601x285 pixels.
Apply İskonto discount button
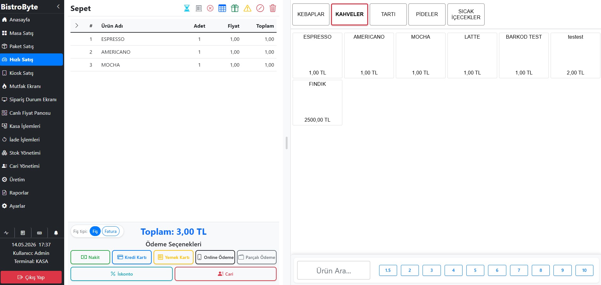pos(121,274)
